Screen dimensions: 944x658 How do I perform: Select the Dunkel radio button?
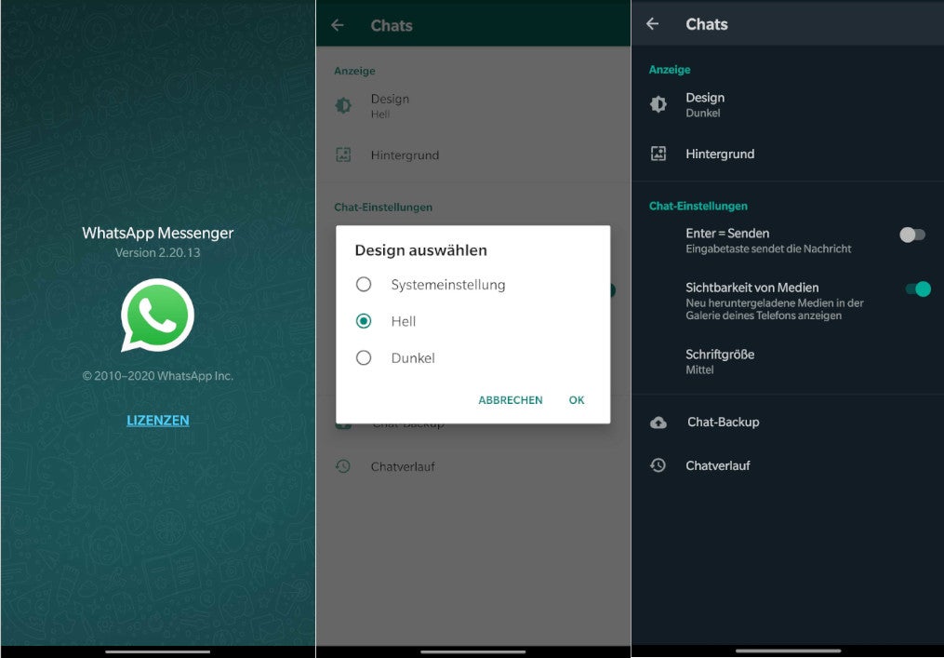pos(364,358)
